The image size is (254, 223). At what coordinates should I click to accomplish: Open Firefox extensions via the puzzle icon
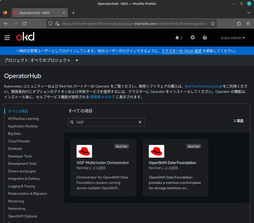[x=239, y=23]
